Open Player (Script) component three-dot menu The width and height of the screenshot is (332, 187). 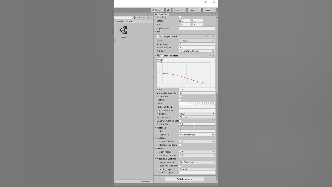[x=213, y=36]
